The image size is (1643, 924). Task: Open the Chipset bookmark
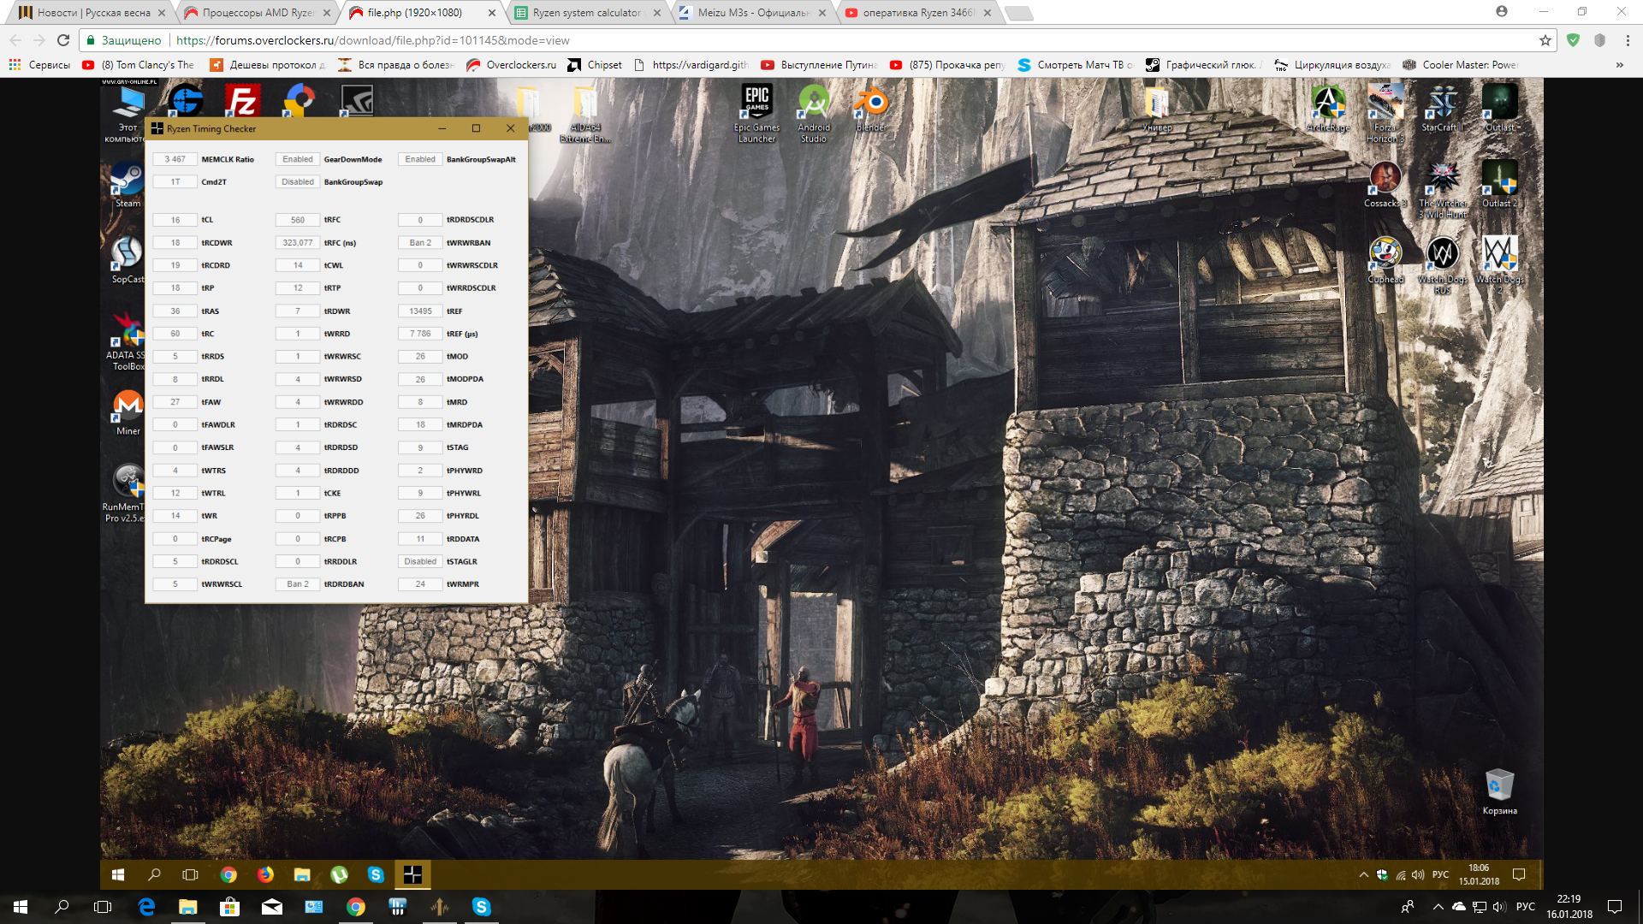point(595,65)
